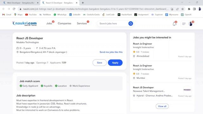This screenshot has width=203, height=114.
Task: Click the 0 - 5 years experience text
Action: click(x=25, y=48)
